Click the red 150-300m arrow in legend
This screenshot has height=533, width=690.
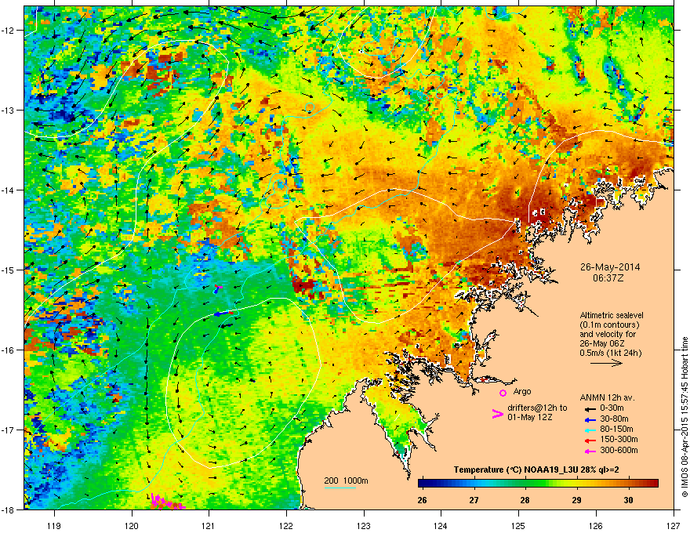click(x=590, y=441)
